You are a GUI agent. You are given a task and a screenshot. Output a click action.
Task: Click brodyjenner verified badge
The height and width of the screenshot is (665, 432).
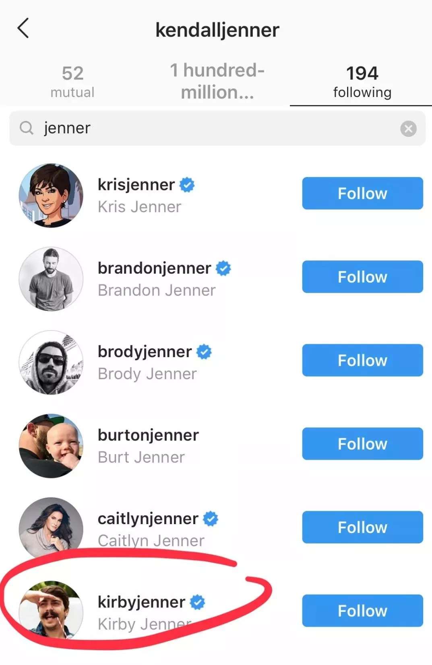click(x=204, y=352)
